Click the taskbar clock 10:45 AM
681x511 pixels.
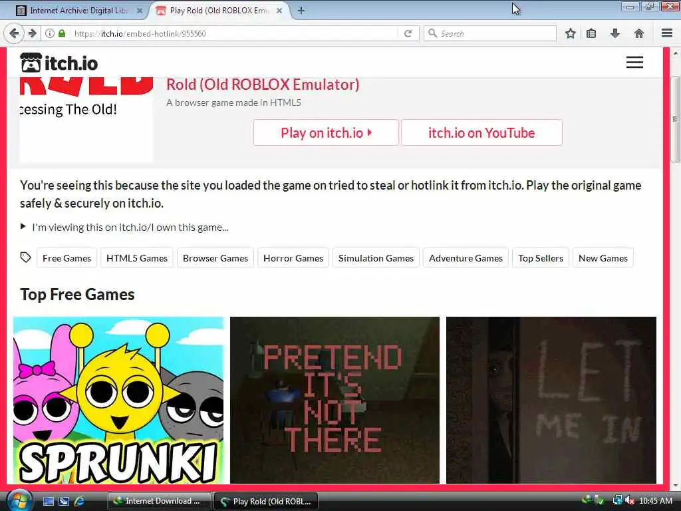655,501
